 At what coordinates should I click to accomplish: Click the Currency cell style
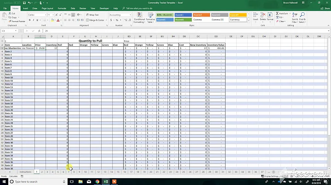tap(238, 20)
